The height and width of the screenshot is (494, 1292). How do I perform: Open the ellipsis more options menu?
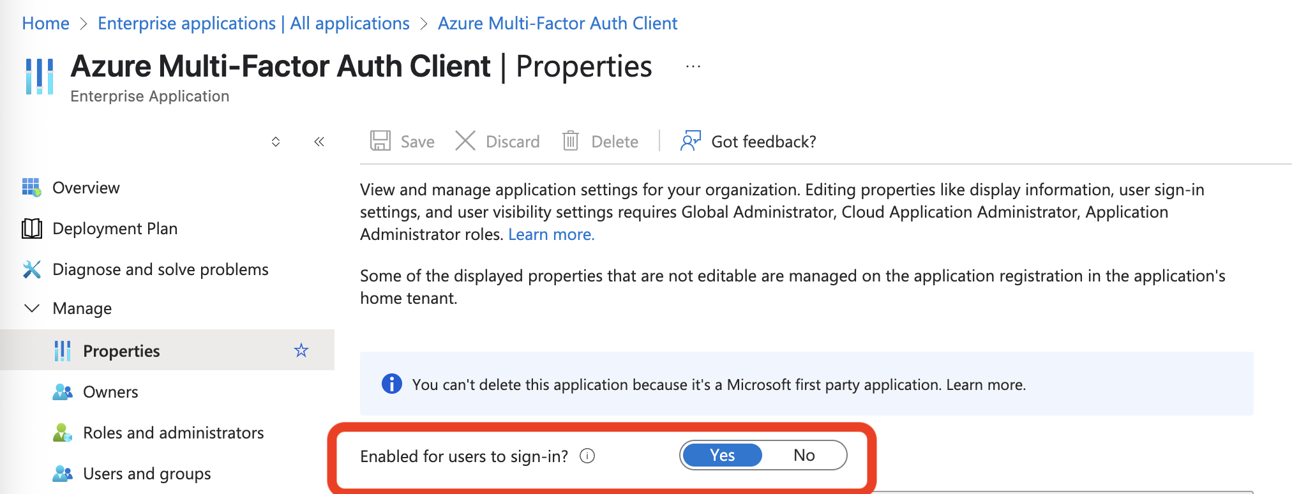(x=693, y=66)
